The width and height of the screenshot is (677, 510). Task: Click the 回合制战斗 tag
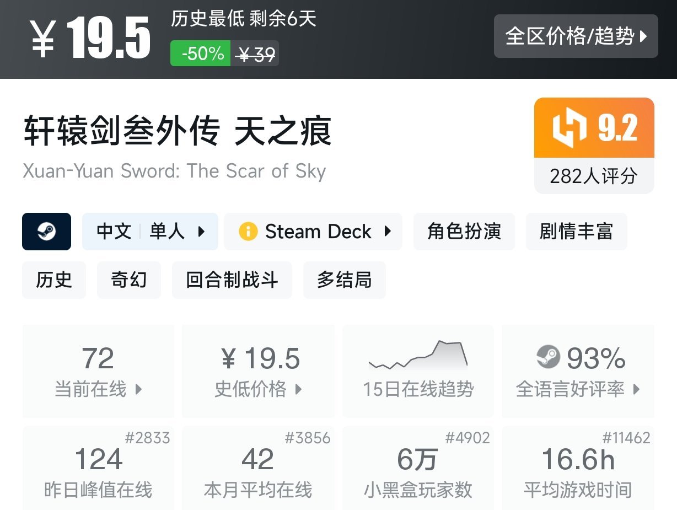click(x=232, y=280)
